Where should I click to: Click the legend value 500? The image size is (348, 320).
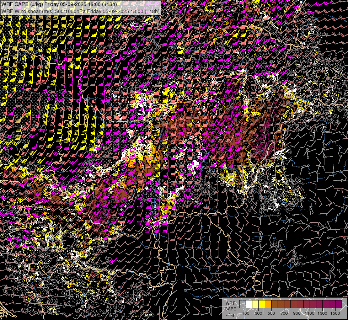pyautogui.click(x=271, y=313)
